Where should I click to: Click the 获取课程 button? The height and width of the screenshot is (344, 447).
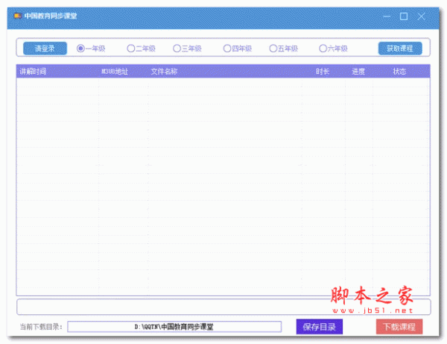pos(400,49)
